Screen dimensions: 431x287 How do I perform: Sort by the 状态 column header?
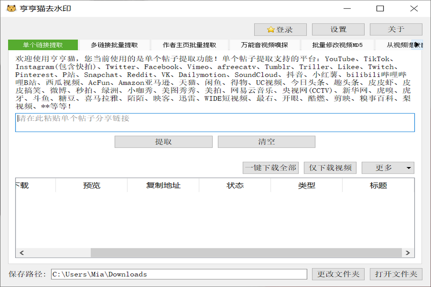click(x=235, y=186)
